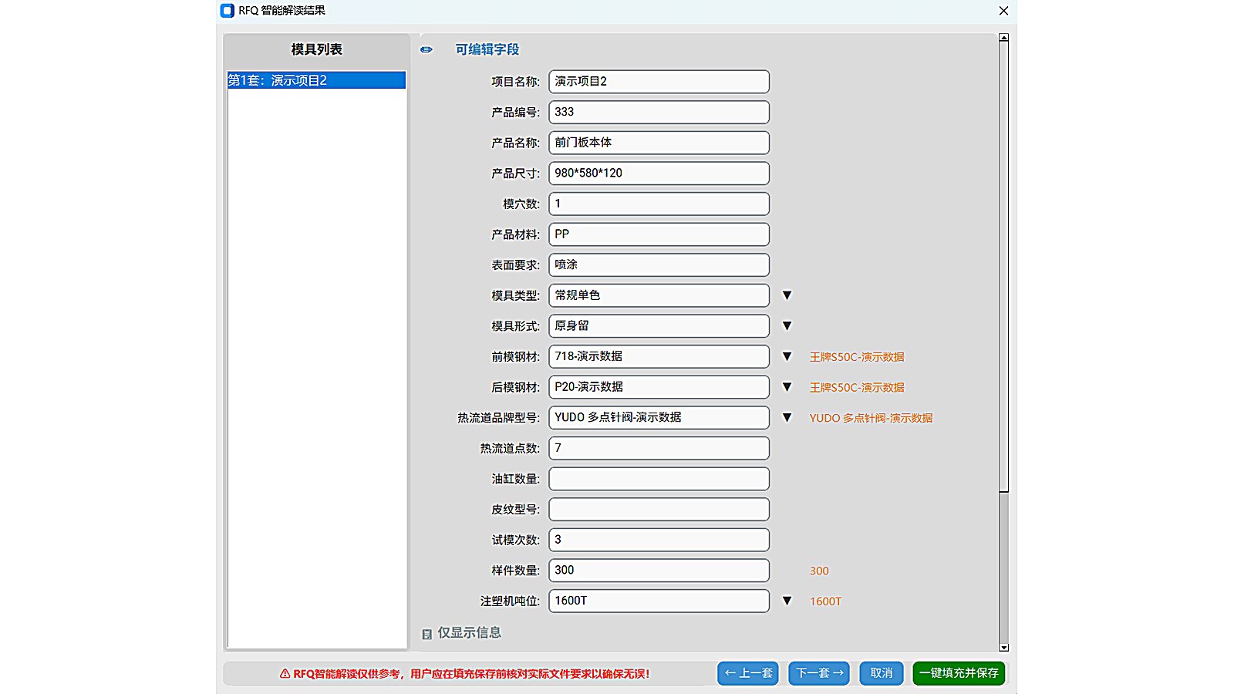Click the 产品材料 field with PP
The image size is (1234, 694).
point(659,234)
